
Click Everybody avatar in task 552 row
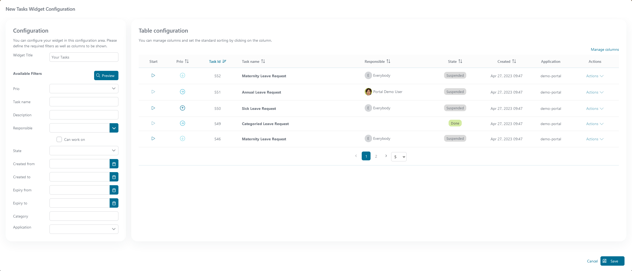pyautogui.click(x=368, y=75)
